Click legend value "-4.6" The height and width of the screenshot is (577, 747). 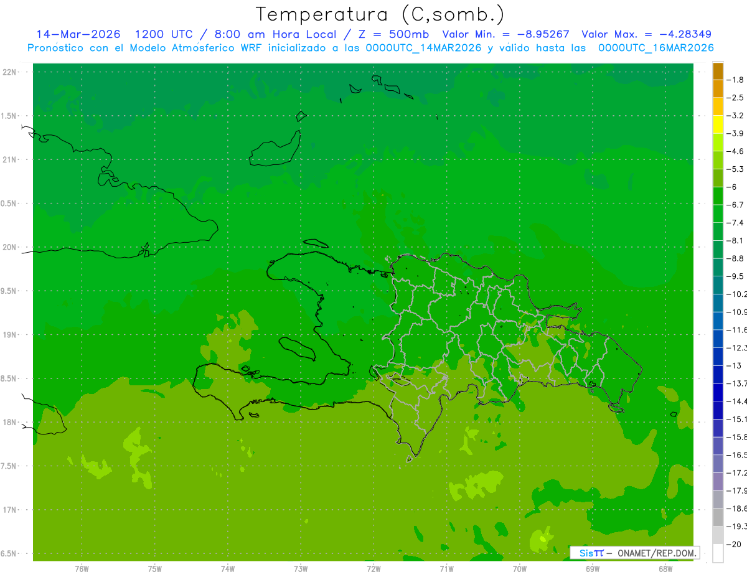736,151
